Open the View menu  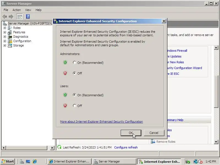28,10
